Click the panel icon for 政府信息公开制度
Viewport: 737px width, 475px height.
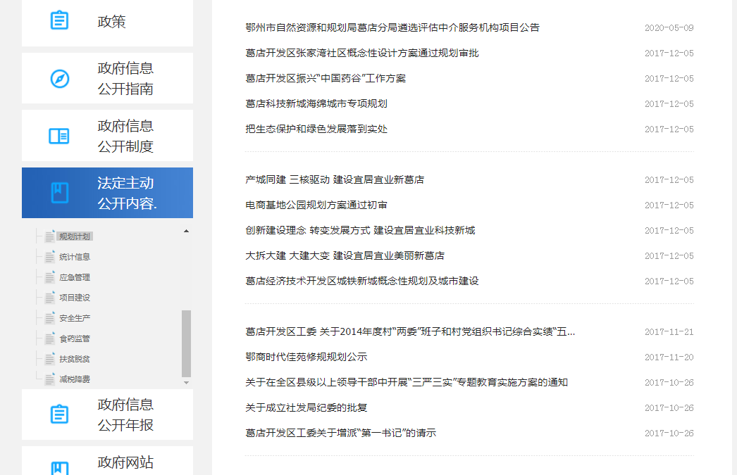(59, 136)
